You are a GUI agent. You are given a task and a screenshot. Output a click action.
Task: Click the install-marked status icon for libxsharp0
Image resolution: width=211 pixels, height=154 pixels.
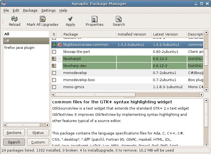[54, 59]
